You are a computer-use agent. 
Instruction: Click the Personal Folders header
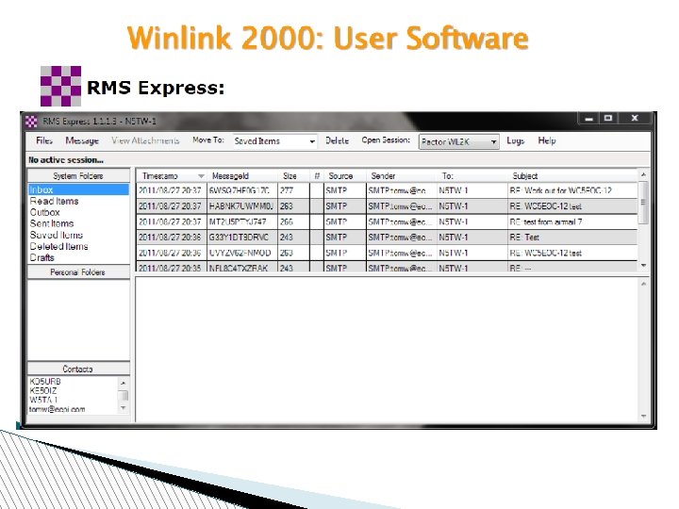tap(78, 272)
